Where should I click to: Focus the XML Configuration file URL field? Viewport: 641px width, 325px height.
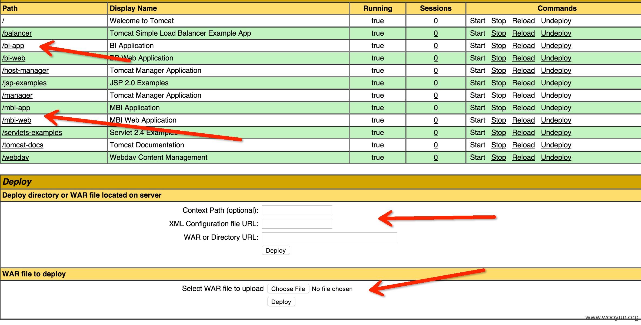click(x=297, y=224)
